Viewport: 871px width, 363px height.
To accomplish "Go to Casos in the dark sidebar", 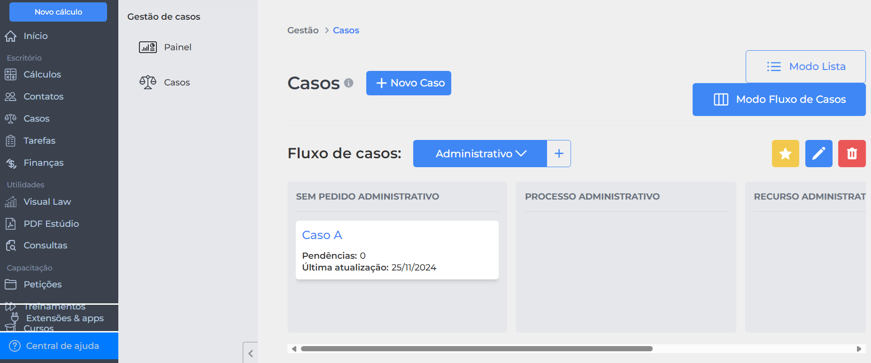I will click(37, 118).
